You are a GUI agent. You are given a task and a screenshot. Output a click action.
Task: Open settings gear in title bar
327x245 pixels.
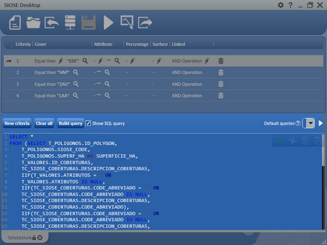point(281,5)
